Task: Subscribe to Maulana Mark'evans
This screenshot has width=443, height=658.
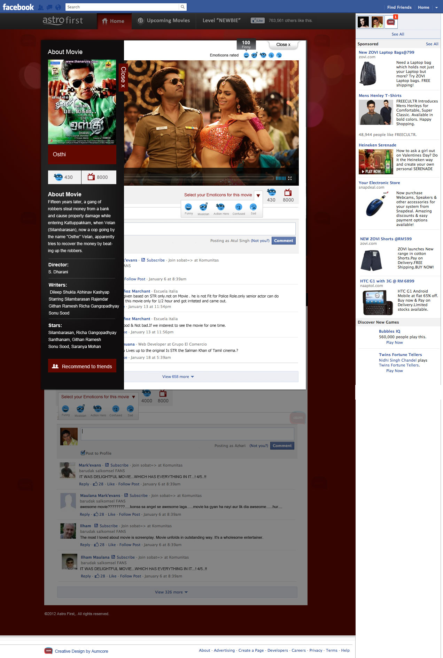Action: (x=138, y=496)
